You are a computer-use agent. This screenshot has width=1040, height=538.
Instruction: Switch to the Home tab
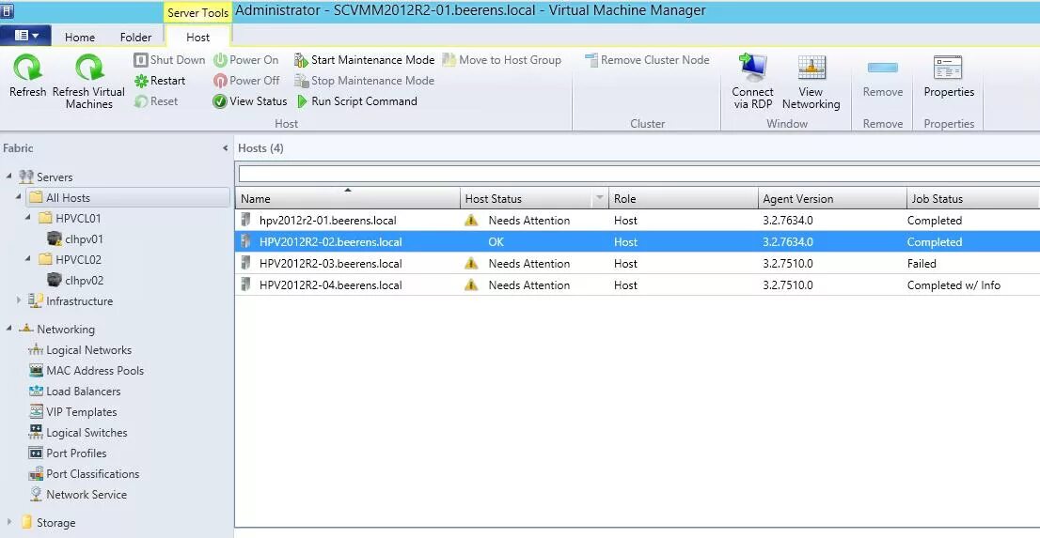pos(80,38)
